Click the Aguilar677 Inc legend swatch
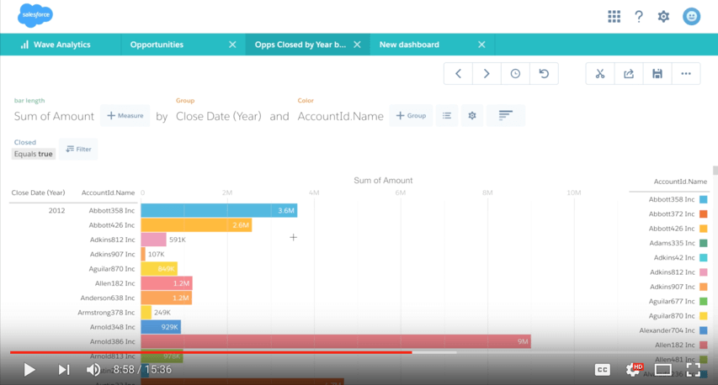Viewport: 718px width, 385px height. 704,301
